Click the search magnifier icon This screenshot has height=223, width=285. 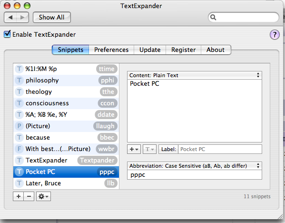click(213, 17)
